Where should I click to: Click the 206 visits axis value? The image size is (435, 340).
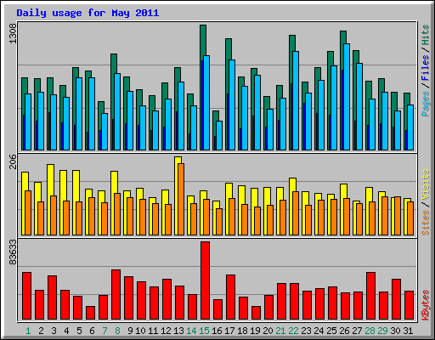pos(13,161)
